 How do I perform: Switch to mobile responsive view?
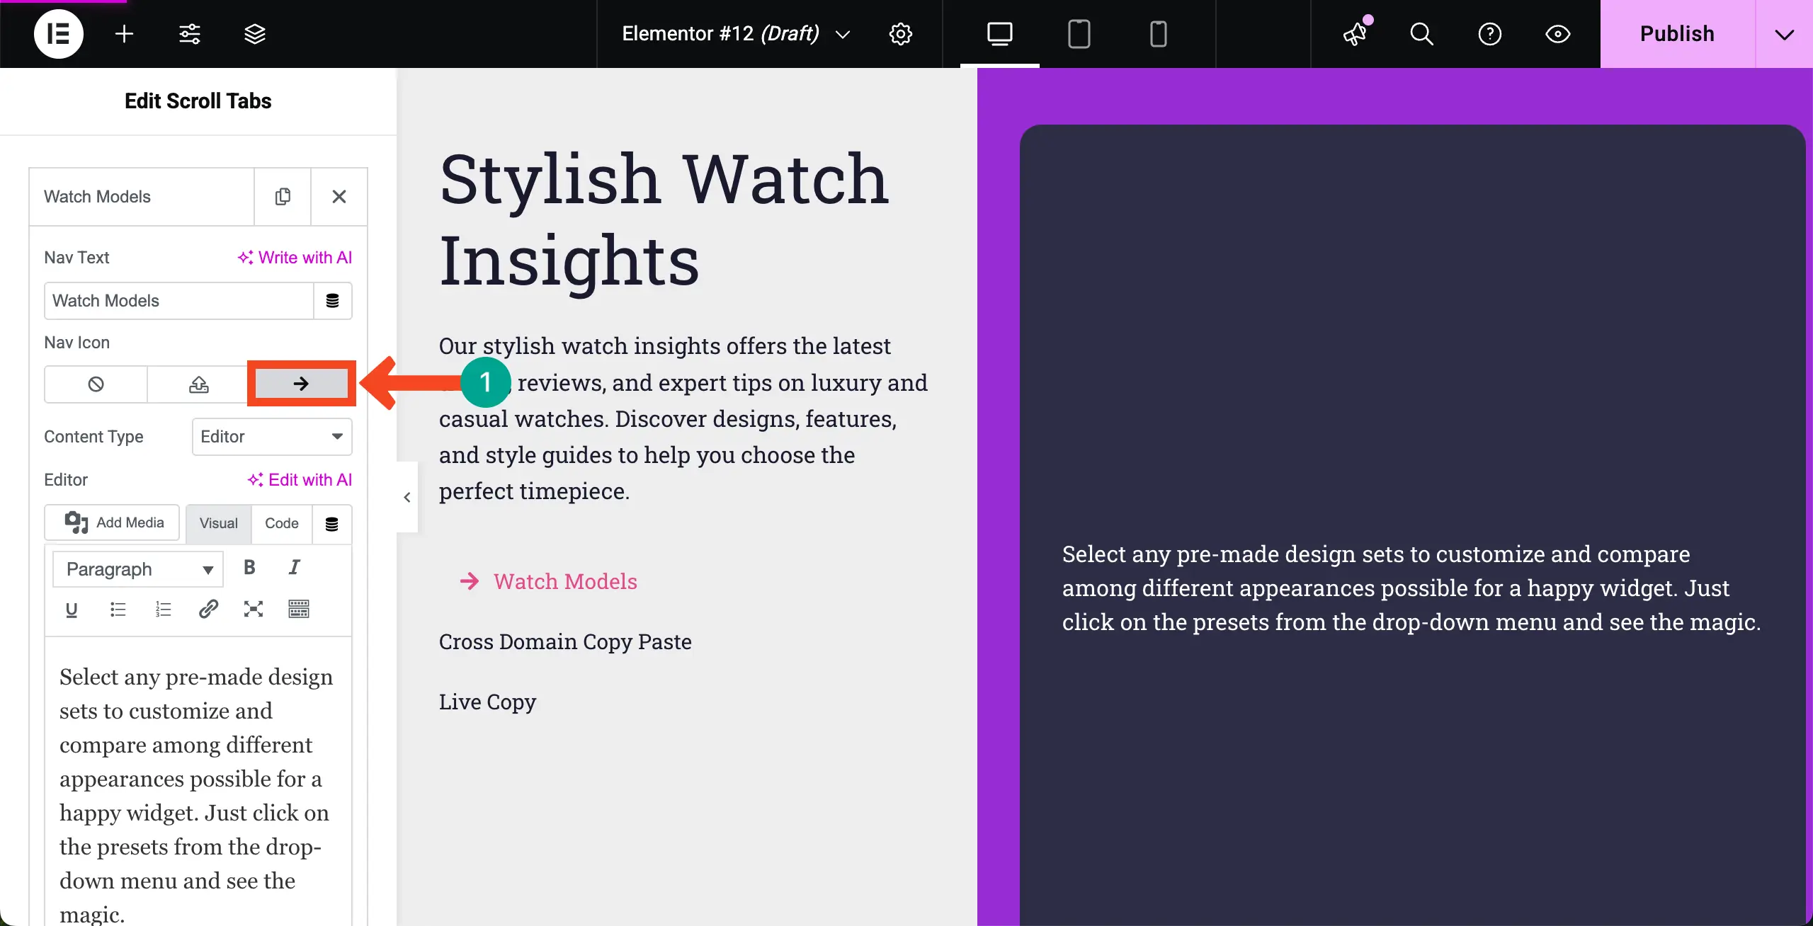[1158, 33]
